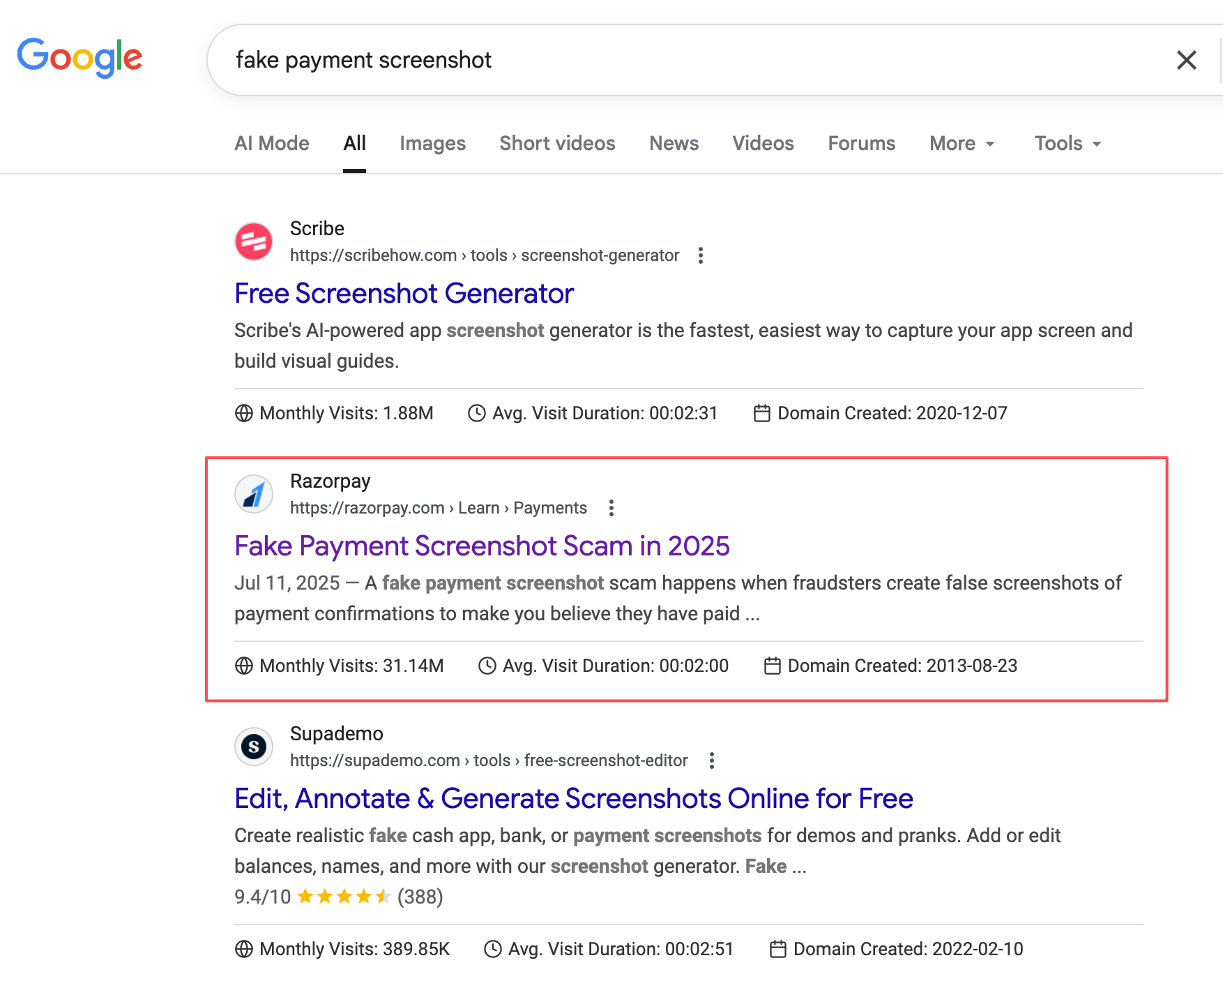This screenshot has height=988, width=1223.
Task: Click clock icon beside Avg. Visit Duration 00:02:31
Action: 477,413
